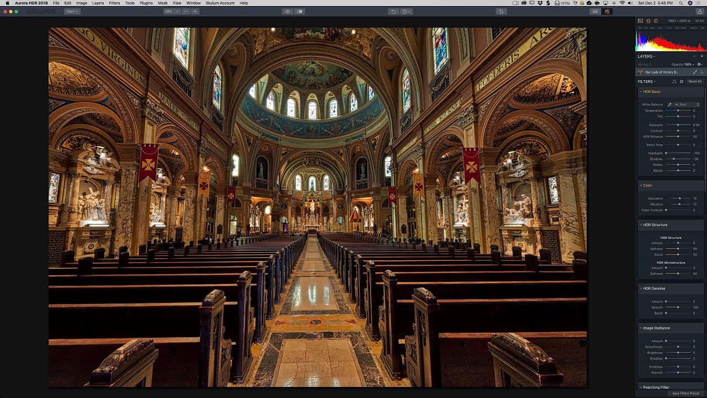Screen dimensions: 707x398
Task: Click the Exposure value 0.00
Action: (696, 125)
